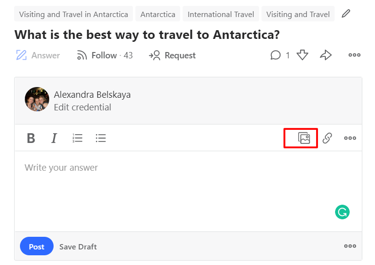Screen dimensions: 375x265
Task: Click the insert link icon
Action: coord(327,139)
